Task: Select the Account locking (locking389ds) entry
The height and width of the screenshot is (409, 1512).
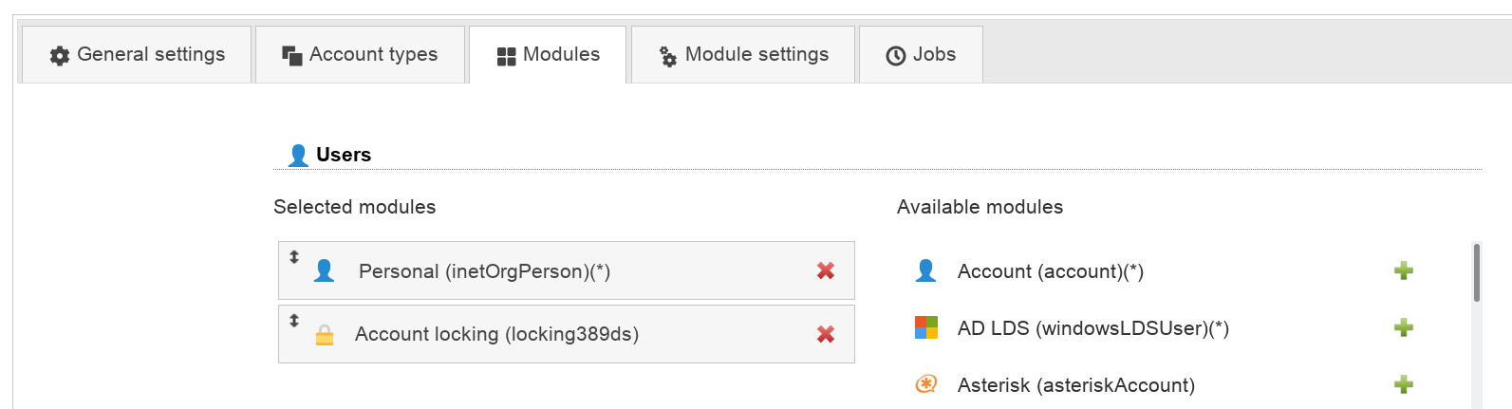Action: 496,334
